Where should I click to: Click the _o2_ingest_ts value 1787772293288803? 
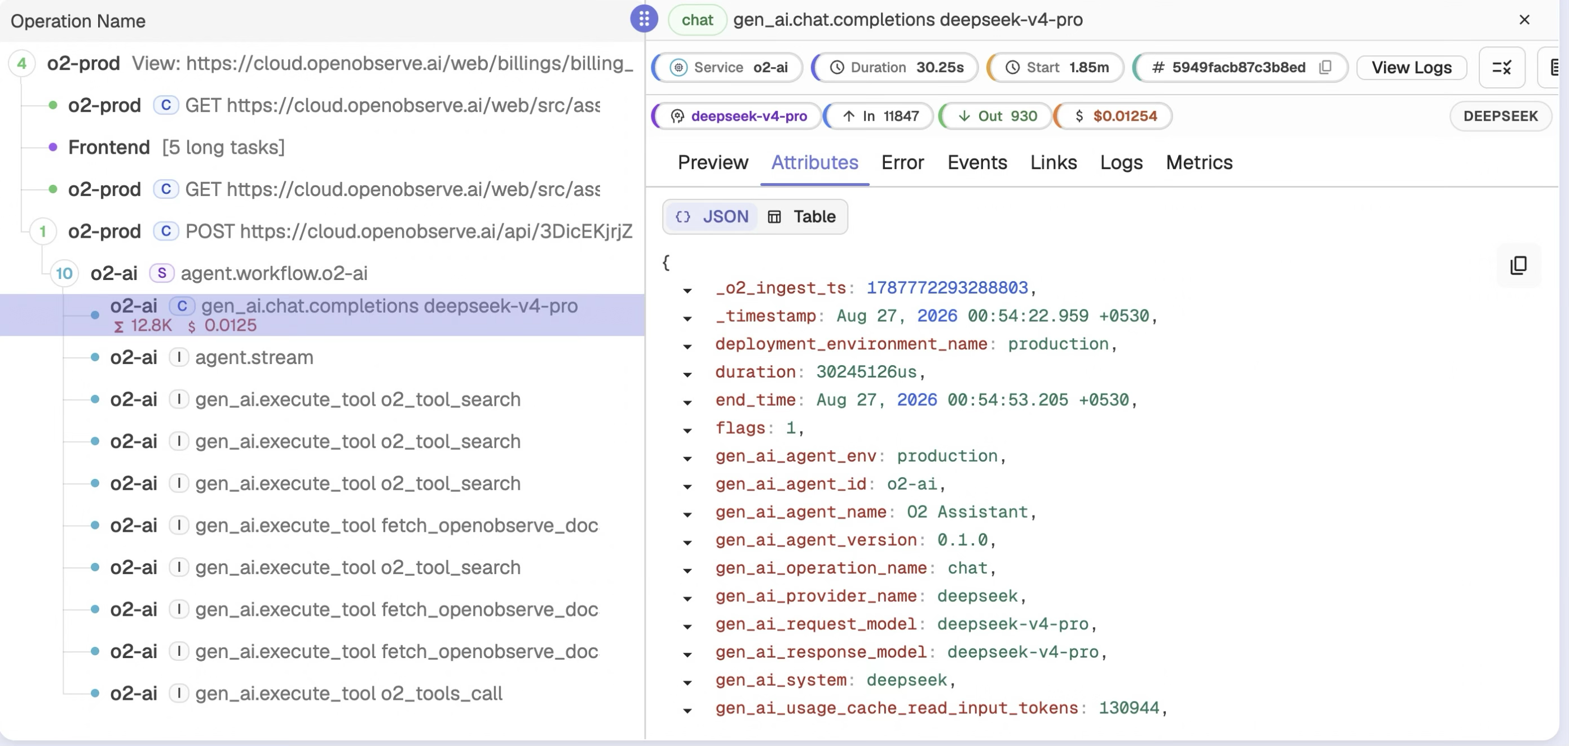pos(947,287)
